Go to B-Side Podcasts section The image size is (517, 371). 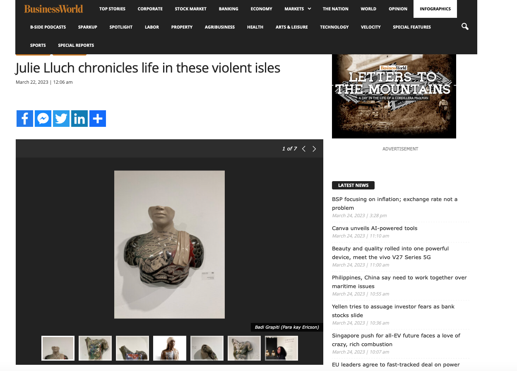[48, 27]
